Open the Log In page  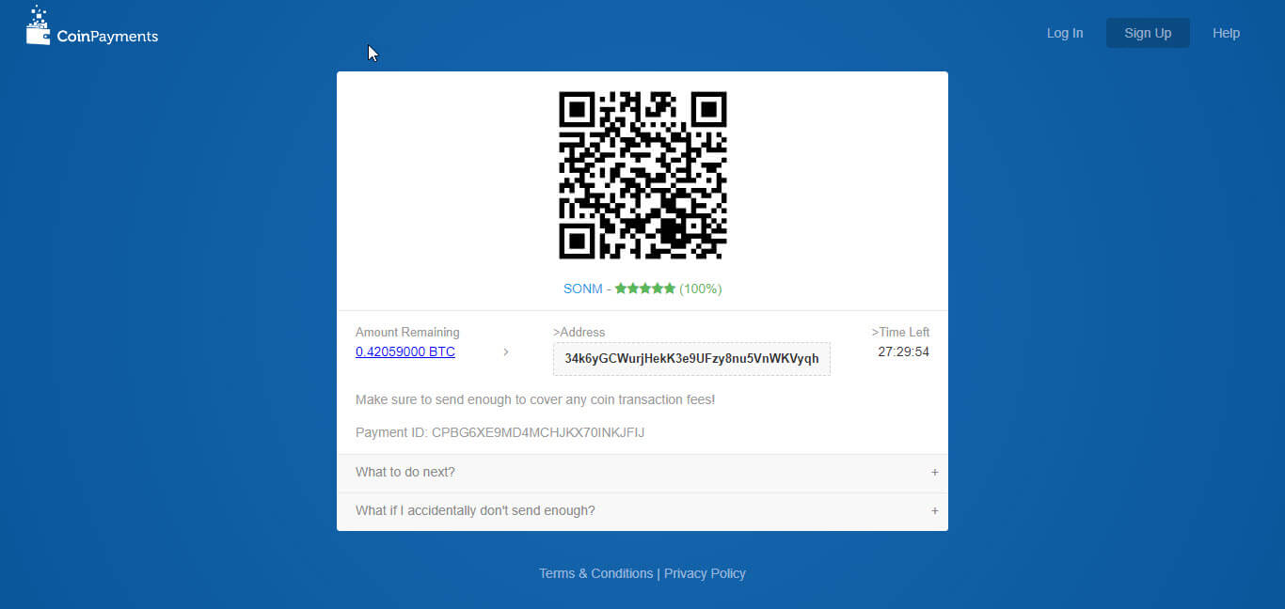[x=1064, y=33]
